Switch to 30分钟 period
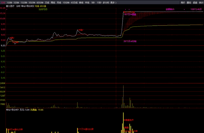Screen dimensions: 204x133 tap(32, 3)
